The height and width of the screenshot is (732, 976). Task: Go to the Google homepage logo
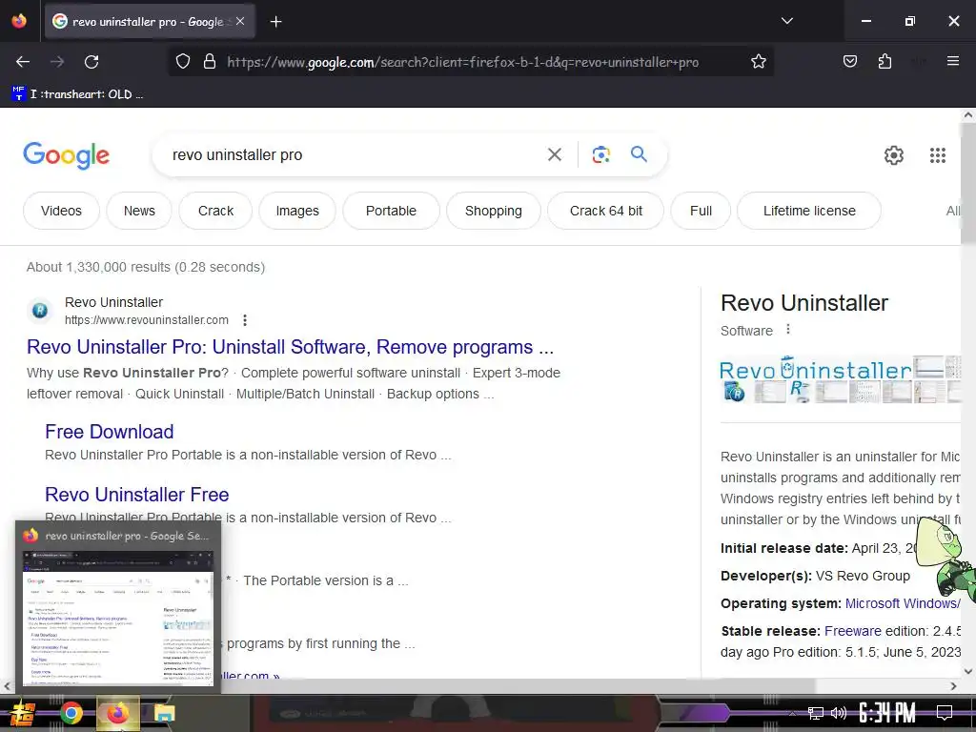66,155
